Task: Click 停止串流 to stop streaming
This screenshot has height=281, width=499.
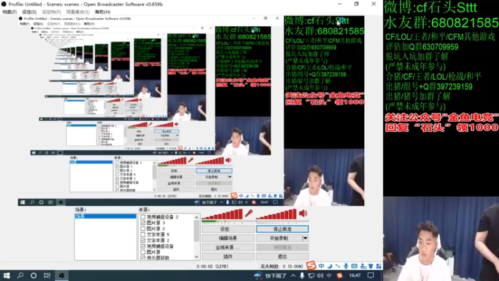Action: (283, 229)
